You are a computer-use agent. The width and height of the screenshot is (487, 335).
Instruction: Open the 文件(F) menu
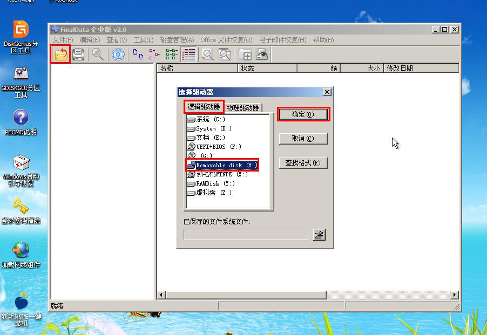click(63, 40)
